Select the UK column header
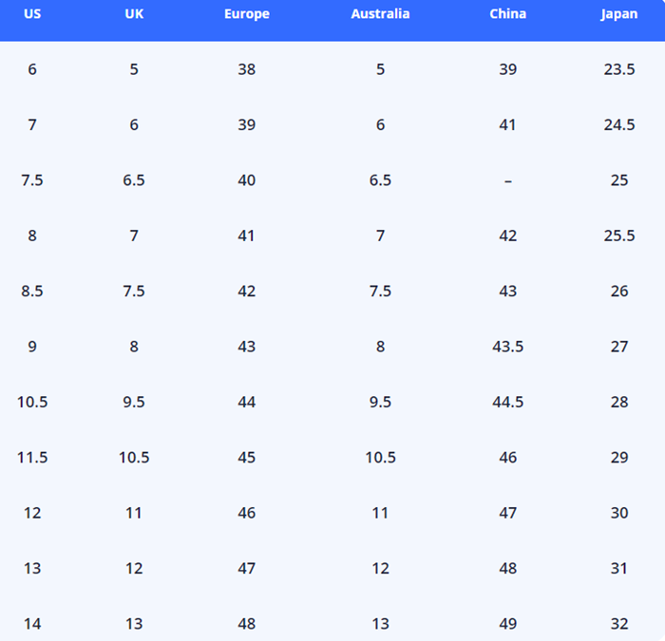The width and height of the screenshot is (665, 641). pos(134,14)
